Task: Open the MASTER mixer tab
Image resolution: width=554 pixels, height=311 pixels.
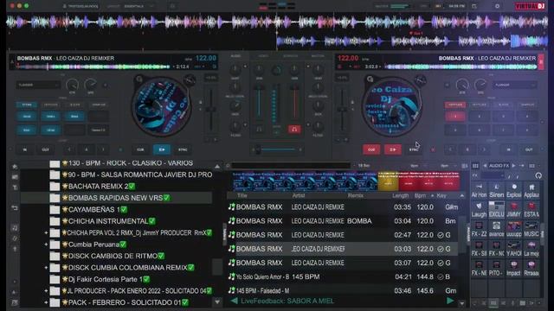Action: coord(318,55)
